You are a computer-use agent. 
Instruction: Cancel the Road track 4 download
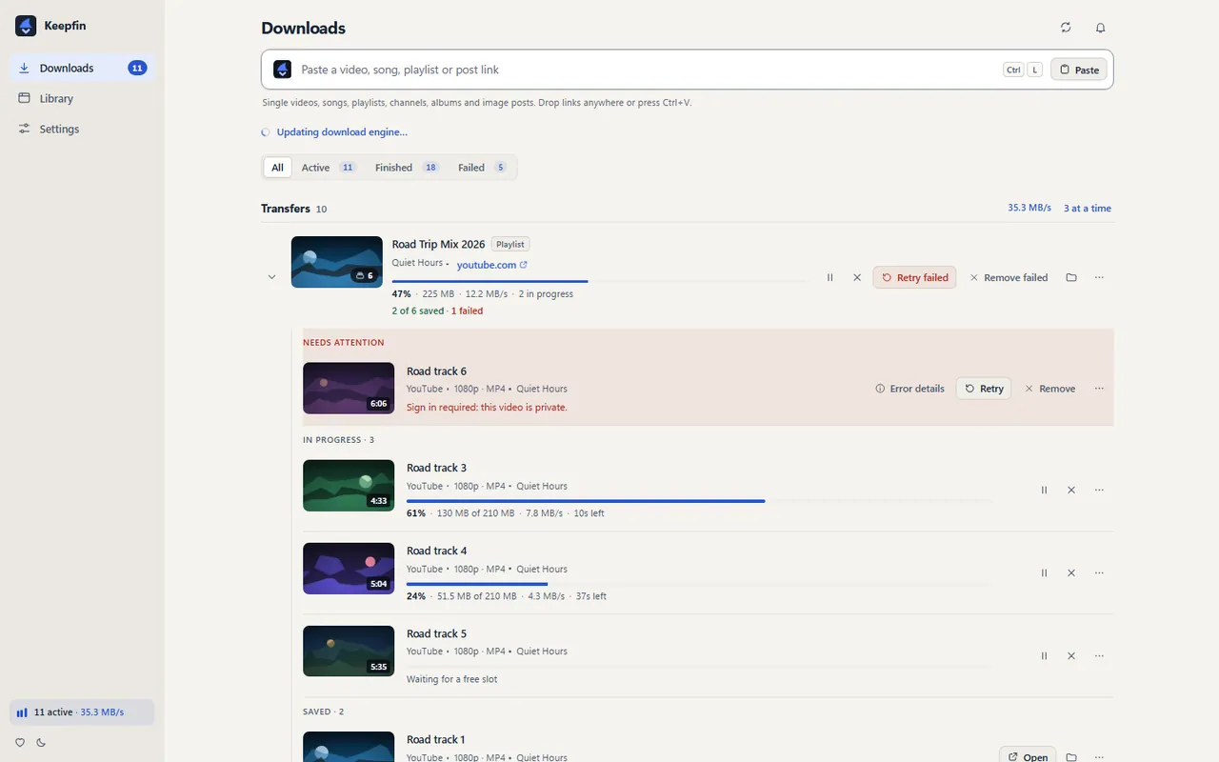click(1071, 572)
